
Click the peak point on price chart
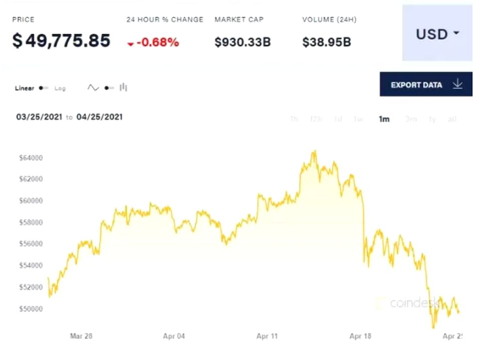pyautogui.click(x=315, y=150)
